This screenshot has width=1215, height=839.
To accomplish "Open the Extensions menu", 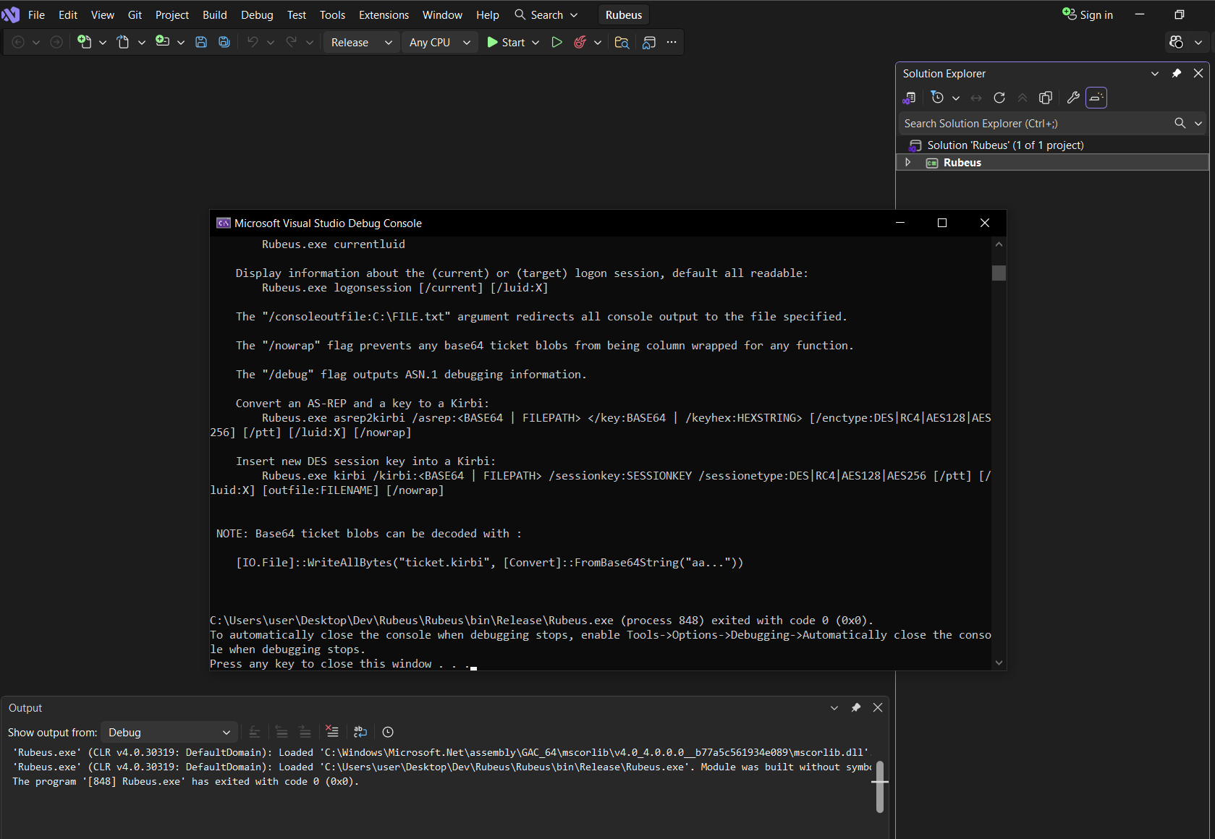I will (384, 14).
